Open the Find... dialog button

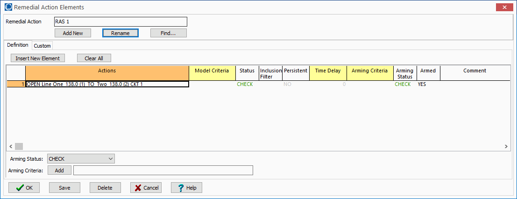(168, 33)
